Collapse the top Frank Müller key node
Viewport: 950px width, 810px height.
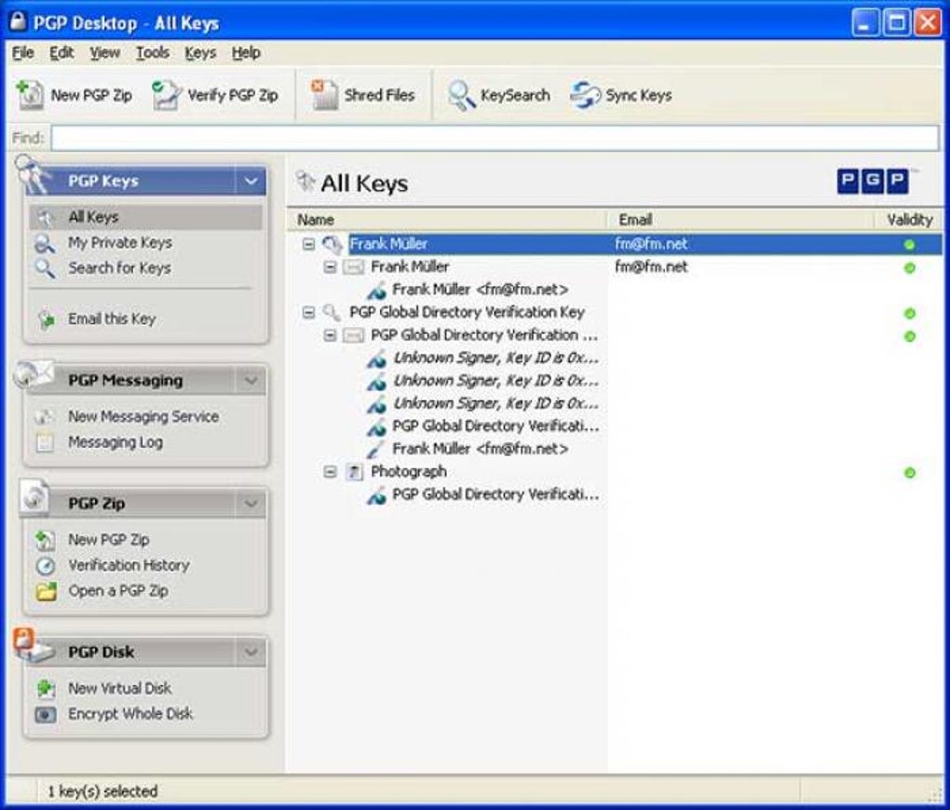coord(309,244)
